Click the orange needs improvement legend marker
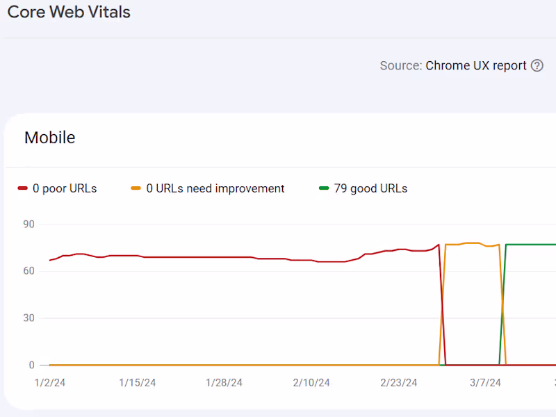 (136, 188)
